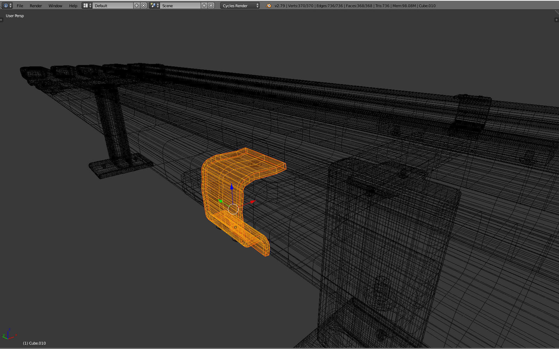Click the top-right area split corner
559x349 pixels.
557,12
